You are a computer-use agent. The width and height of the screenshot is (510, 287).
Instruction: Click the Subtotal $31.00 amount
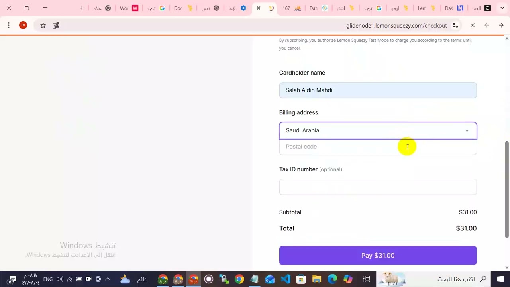pos(468,212)
